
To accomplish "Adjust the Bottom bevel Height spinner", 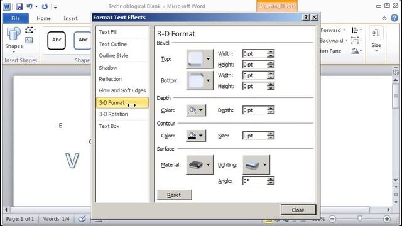I will coord(271,86).
